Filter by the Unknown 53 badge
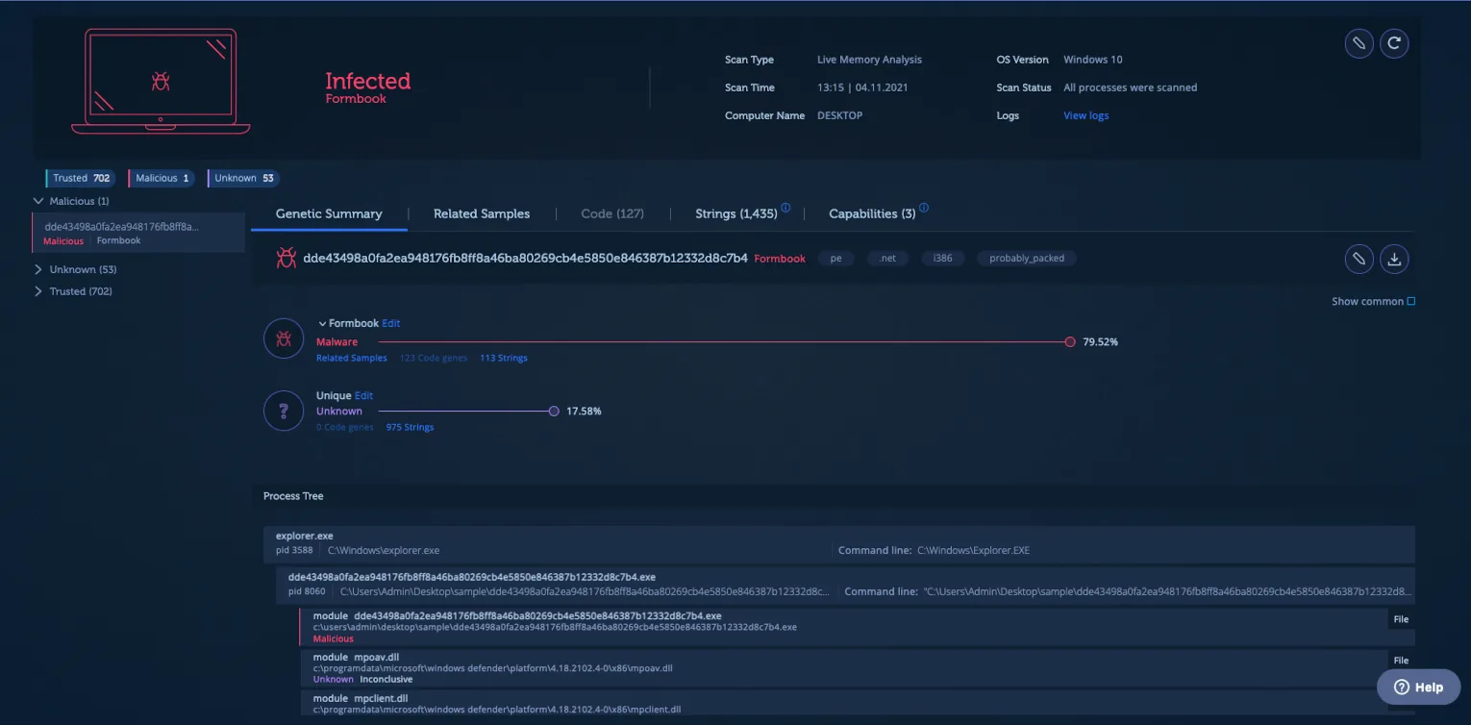1471x725 pixels. coord(243,178)
